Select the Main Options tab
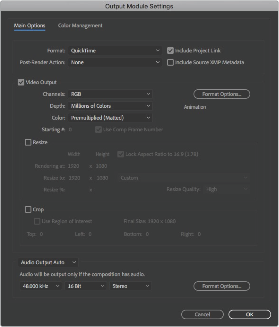 (x=29, y=26)
